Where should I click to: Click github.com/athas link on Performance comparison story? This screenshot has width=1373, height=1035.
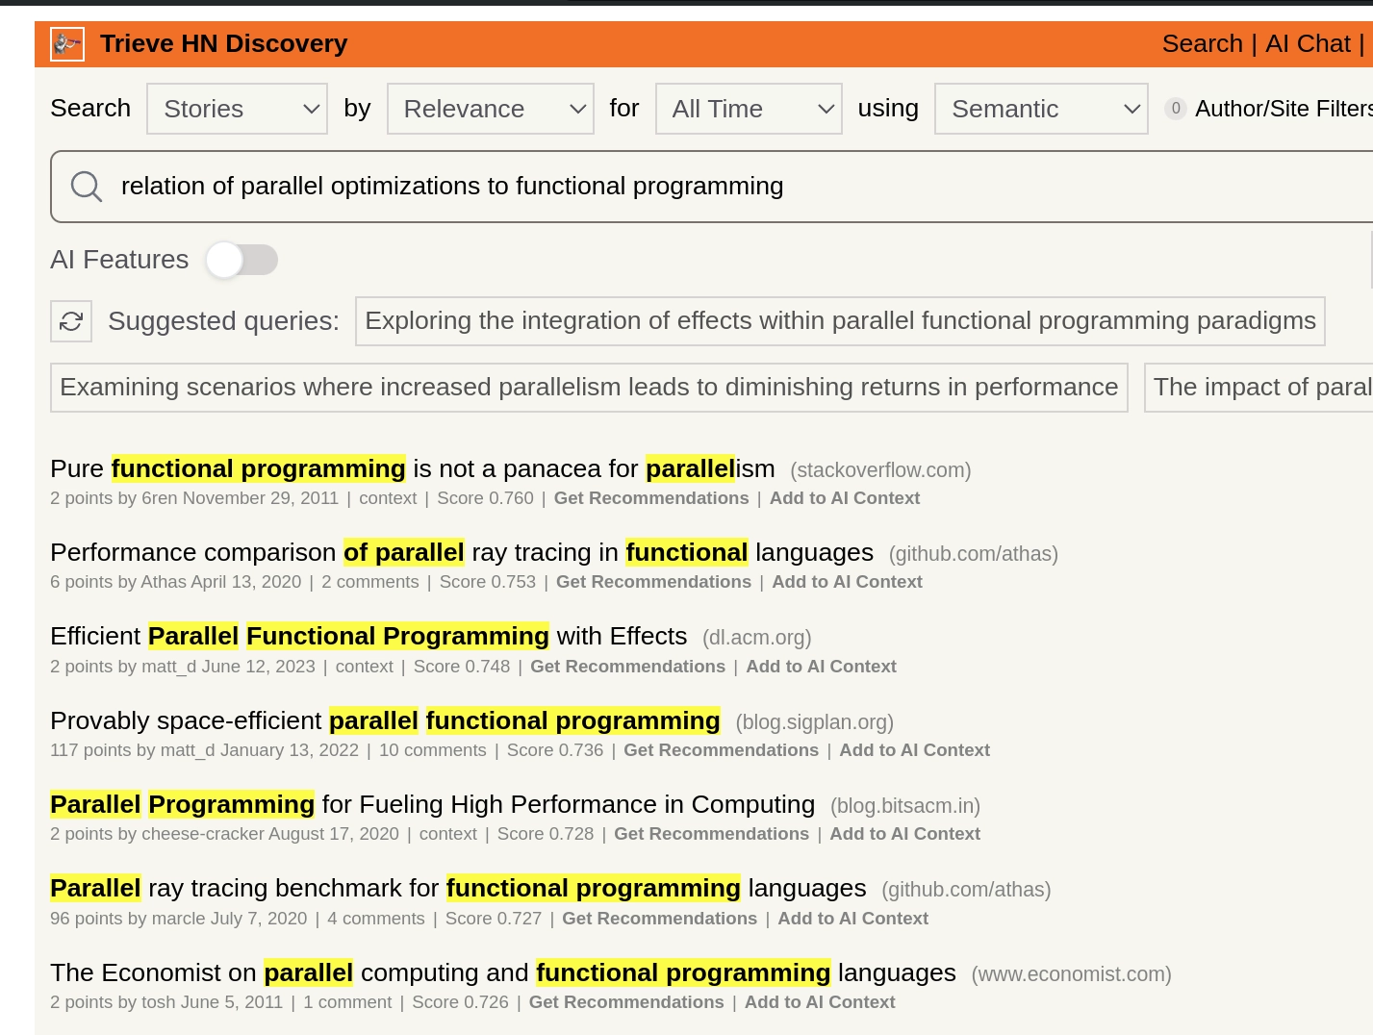pos(974,554)
